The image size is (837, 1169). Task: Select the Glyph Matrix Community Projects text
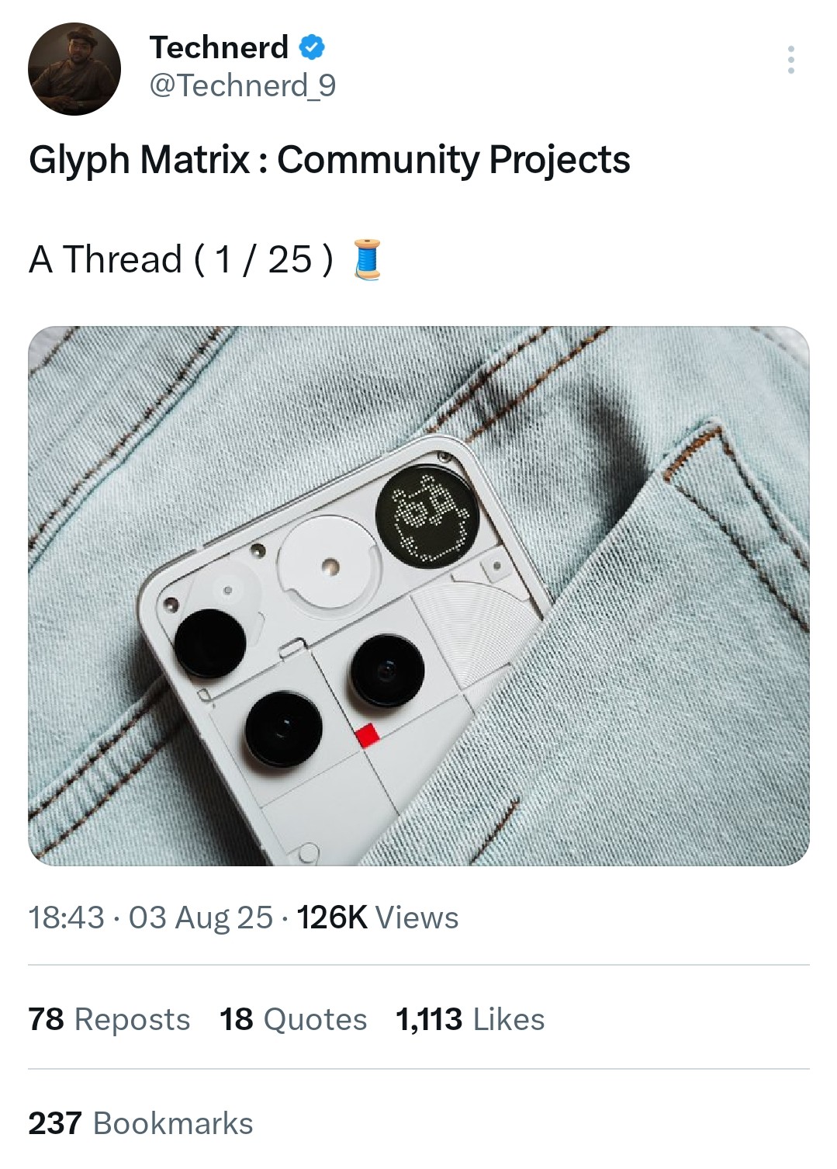click(x=329, y=160)
